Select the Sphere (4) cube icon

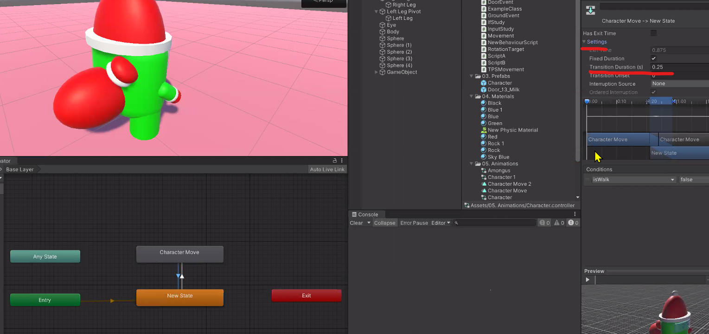click(383, 65)
